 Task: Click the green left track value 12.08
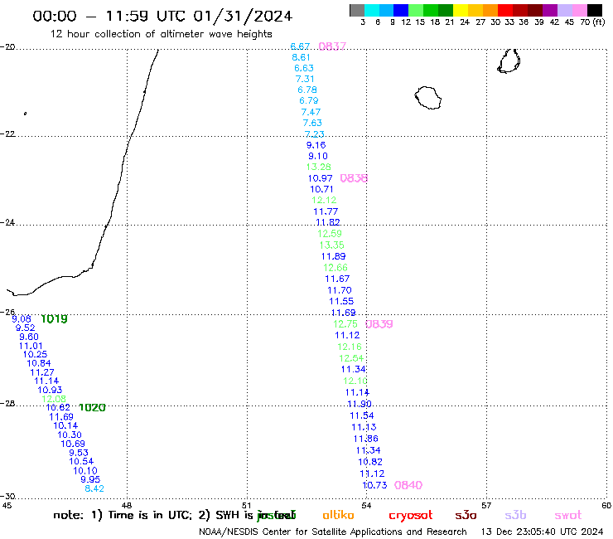pyautogui.click(x=54, y=399)
